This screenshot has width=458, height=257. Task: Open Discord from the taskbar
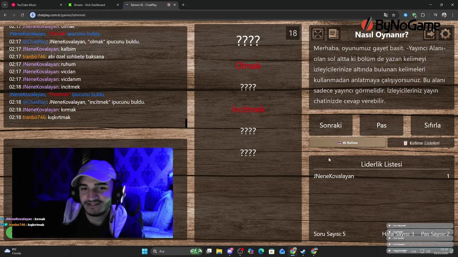pyautogui.click(x=230, y=251)
